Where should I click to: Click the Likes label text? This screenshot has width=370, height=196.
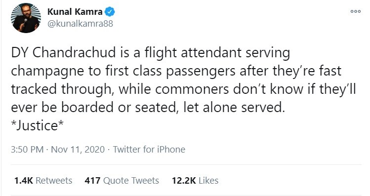(208, 180)
